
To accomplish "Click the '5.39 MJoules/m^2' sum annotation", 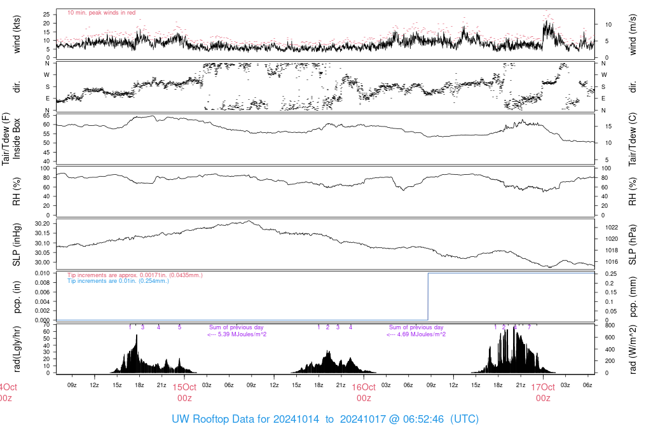I will (236, 334).
